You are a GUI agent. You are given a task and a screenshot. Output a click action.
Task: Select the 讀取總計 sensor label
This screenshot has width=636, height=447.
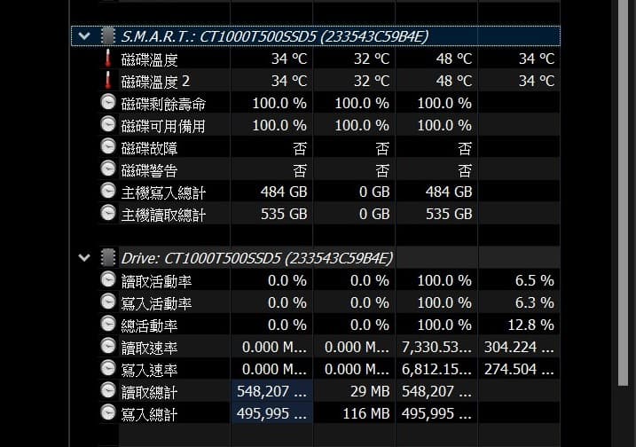pos(149,392)
